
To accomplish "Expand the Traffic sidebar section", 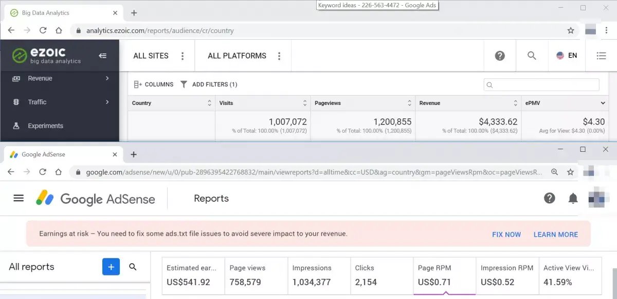I will (107, 102).
